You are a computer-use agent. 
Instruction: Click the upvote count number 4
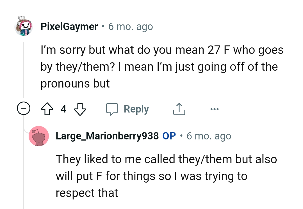click(x=63, y=109)
